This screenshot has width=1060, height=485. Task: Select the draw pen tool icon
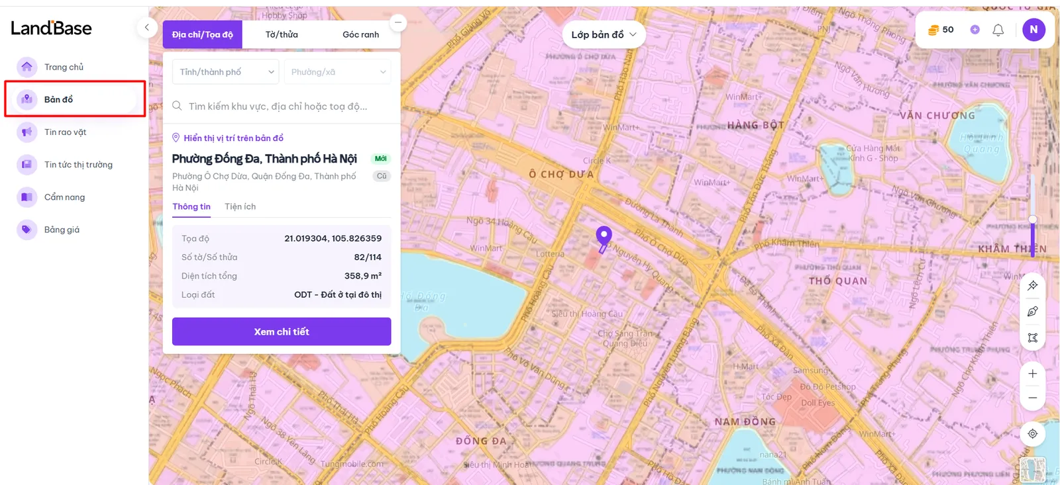pos(1032,312)
